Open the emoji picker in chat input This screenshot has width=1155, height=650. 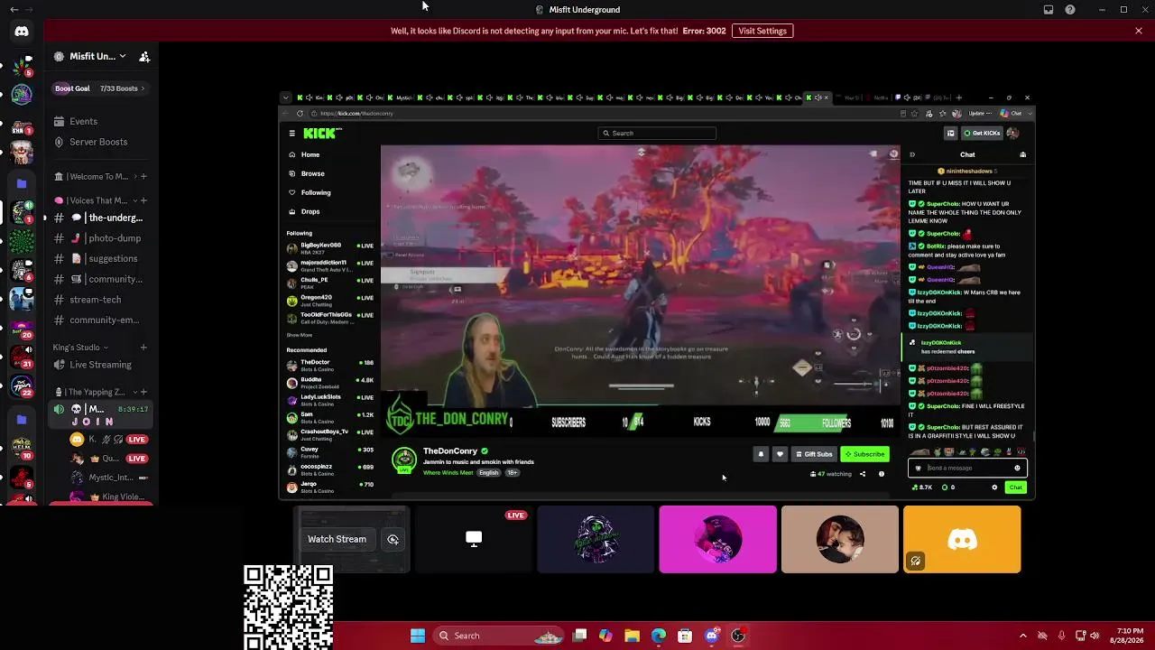[1017, 468]
